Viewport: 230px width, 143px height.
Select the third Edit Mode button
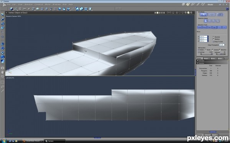tap(220, 14)
